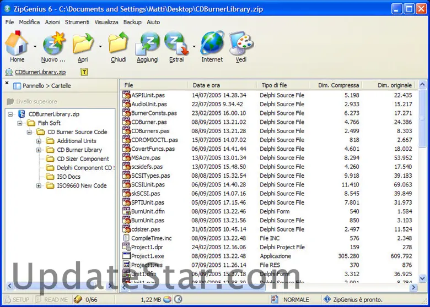Select MSAcm.pas file name
Image resolution: width=430 pixels, height=307 pixels.
146,157
